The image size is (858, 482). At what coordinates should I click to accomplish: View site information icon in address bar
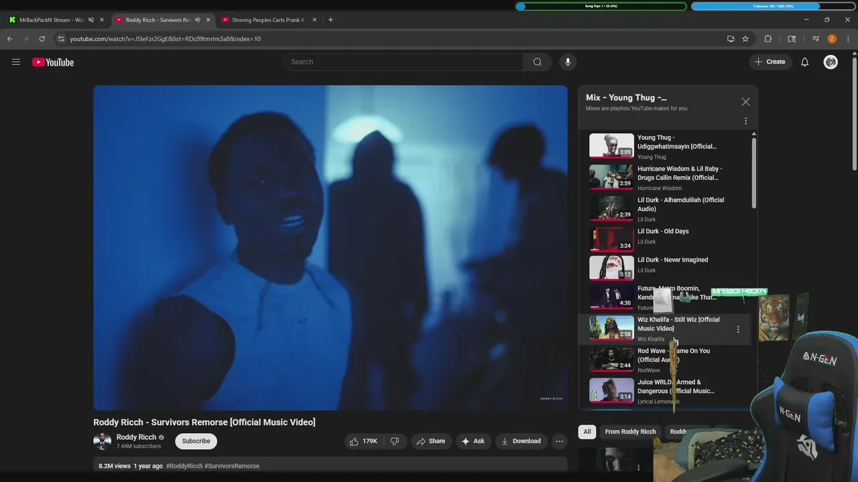click(61, 39)
